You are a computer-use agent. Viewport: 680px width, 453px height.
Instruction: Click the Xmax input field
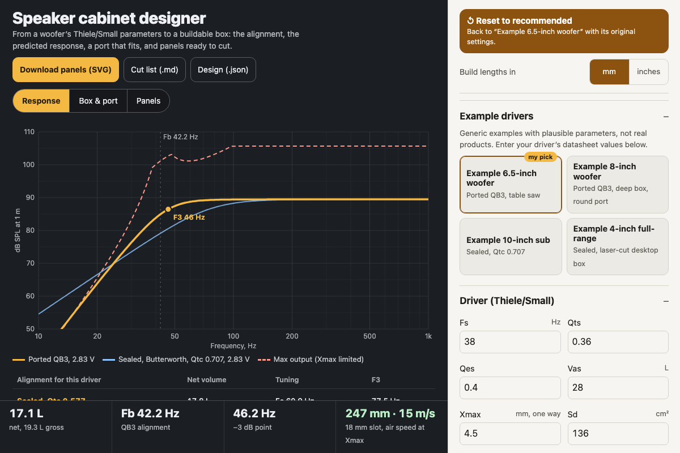511,434
